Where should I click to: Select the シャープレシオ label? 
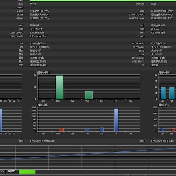click(36, 29)
